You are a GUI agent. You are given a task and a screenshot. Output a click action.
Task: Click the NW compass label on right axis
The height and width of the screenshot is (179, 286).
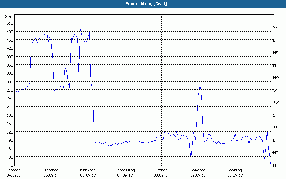coord(276,78)
